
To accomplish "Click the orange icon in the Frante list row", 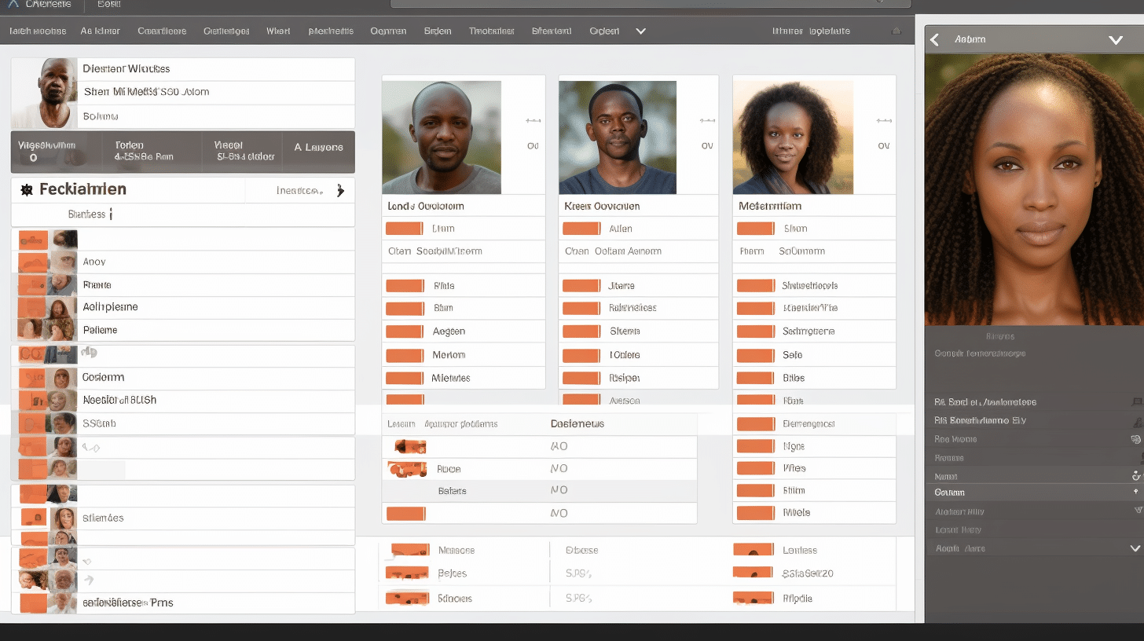I will pyautogui.click(x=34, y=285).
